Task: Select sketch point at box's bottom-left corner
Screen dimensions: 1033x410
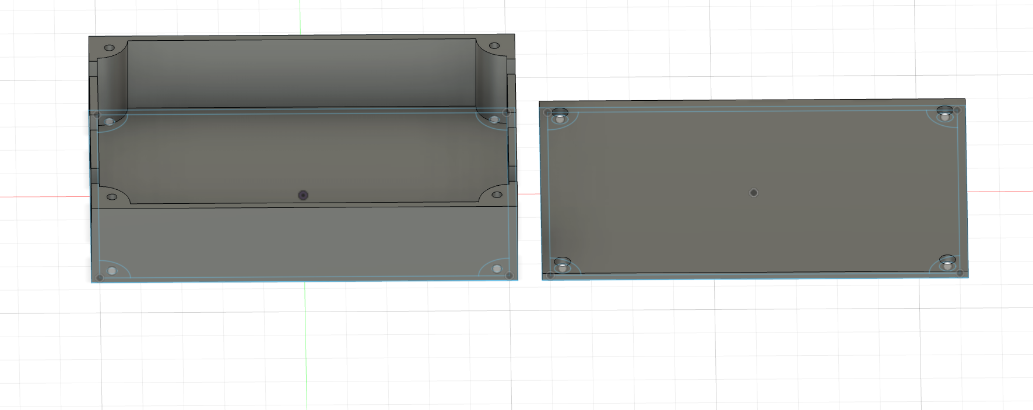Action: pos(100,278)
